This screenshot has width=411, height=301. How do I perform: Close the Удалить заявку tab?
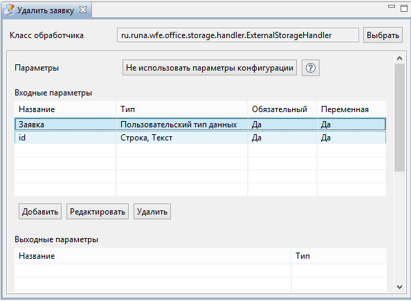point(83,10)
